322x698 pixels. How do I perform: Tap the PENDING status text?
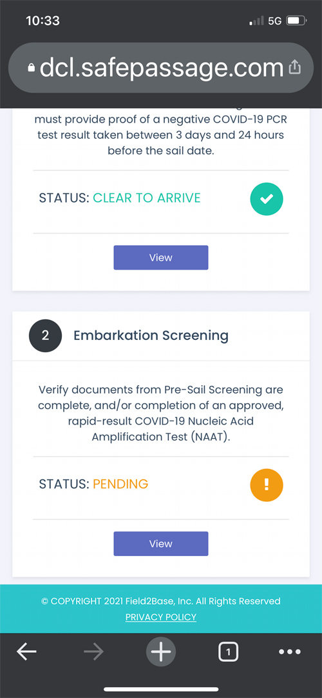point(120,484)
